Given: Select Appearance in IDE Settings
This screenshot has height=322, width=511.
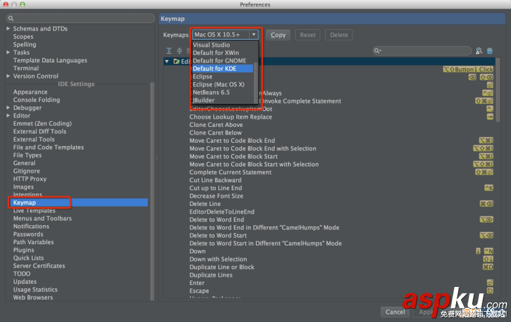Looking at the screenshot, I should pyautogui.click(x=30, y=92).
